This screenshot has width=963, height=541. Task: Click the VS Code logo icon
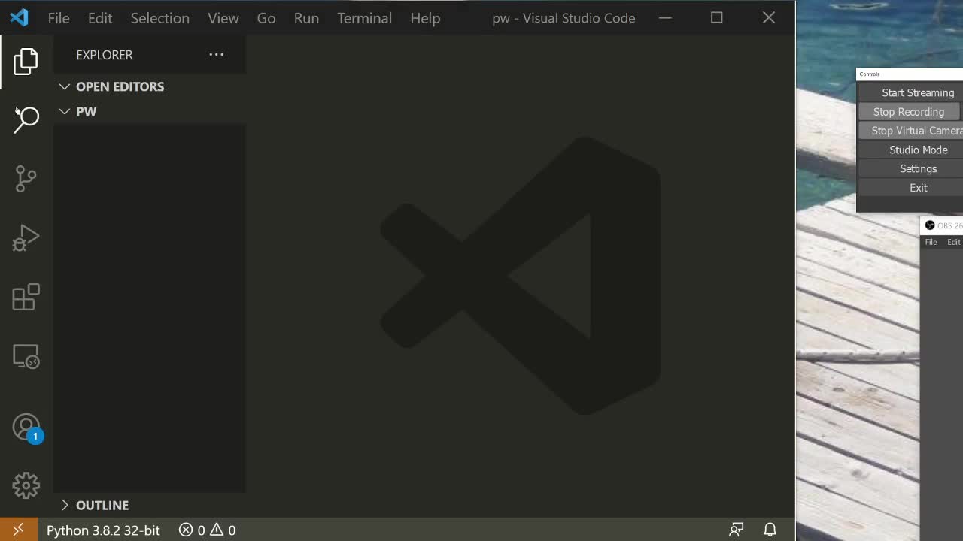coord(19,17)
